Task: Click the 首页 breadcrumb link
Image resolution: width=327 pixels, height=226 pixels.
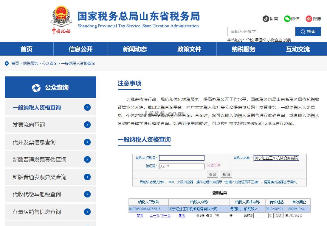Action: (x=15, y=63)
